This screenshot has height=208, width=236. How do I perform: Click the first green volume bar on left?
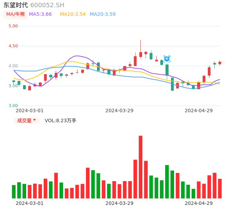point(14,192)
